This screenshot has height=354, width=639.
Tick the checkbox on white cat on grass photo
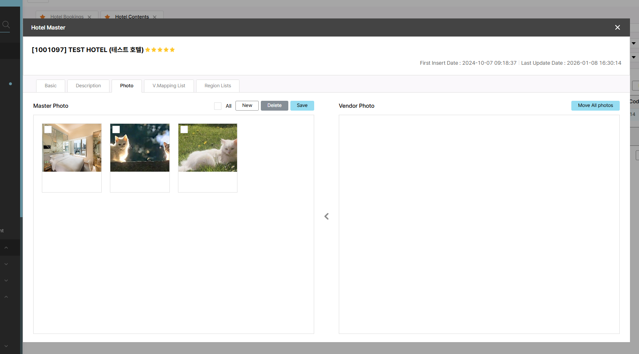pyautogui.click(x=184, y=129)
